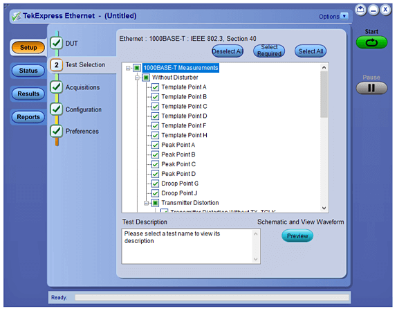Uncheck Peak Point D
Screen dimensions: 397x311
[x=155, y=174]
